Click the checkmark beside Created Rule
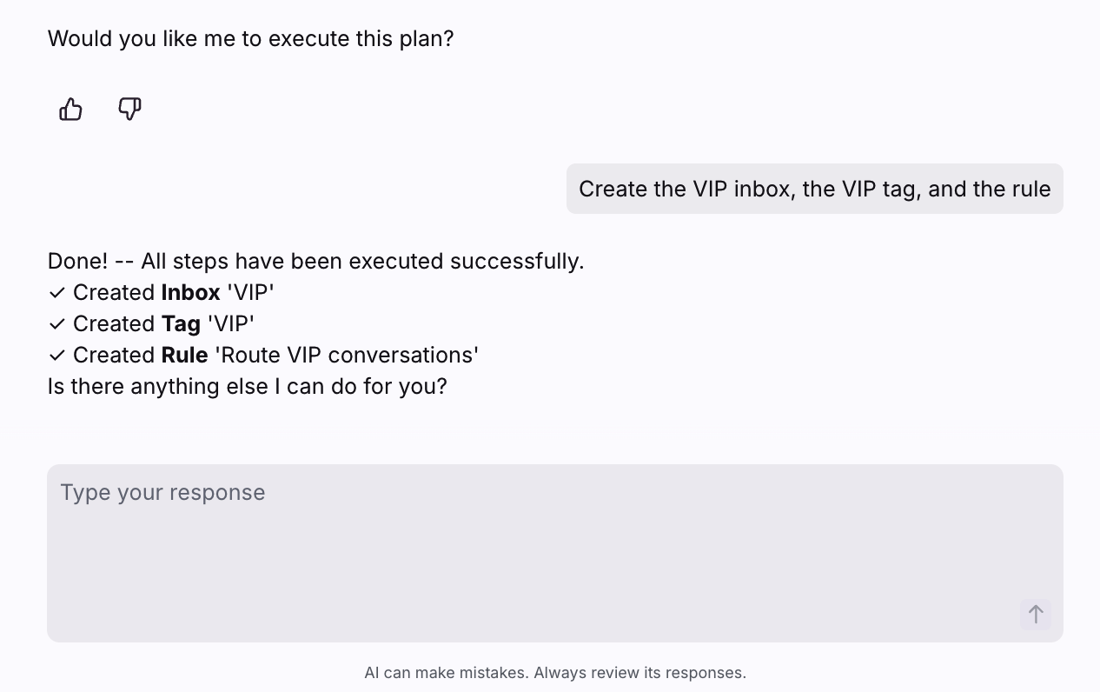The image size is (1100, 692). coord(57,356)
